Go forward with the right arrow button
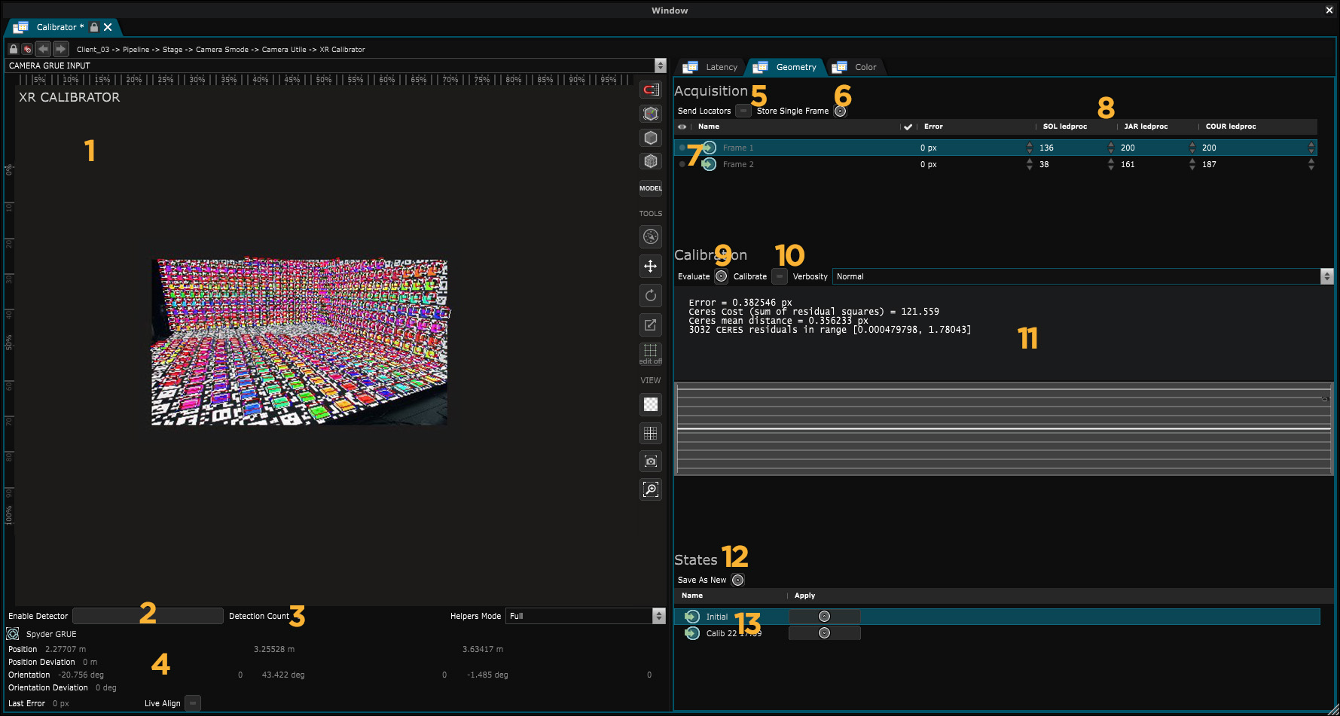This screenshot has width=1340, height=716. (x=61, y=49)
